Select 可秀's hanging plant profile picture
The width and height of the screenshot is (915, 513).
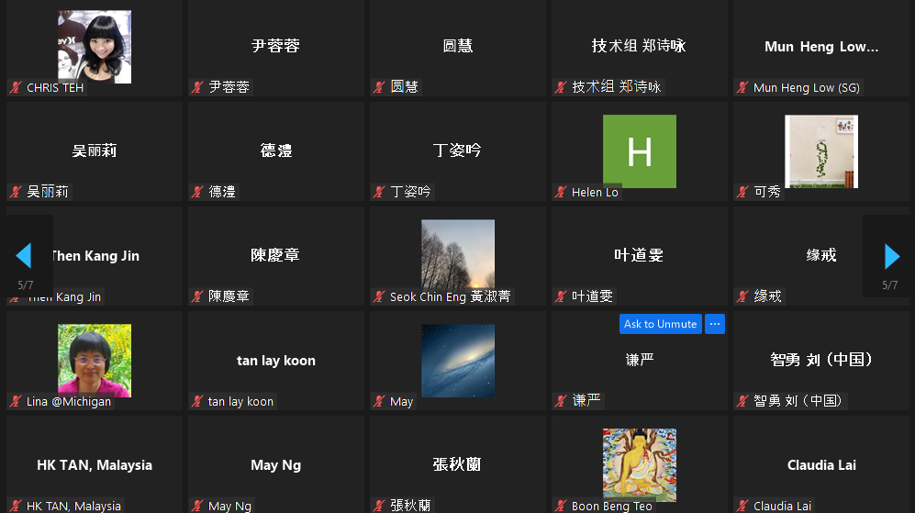(x=820, y=151)
